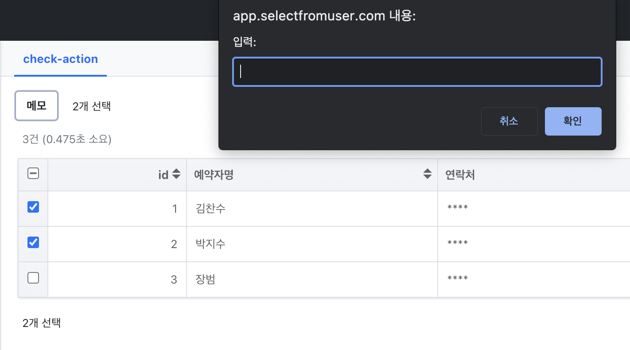630x350 pixels.
Task: Click the 박지수 name cell
Action: pos(210,244)
